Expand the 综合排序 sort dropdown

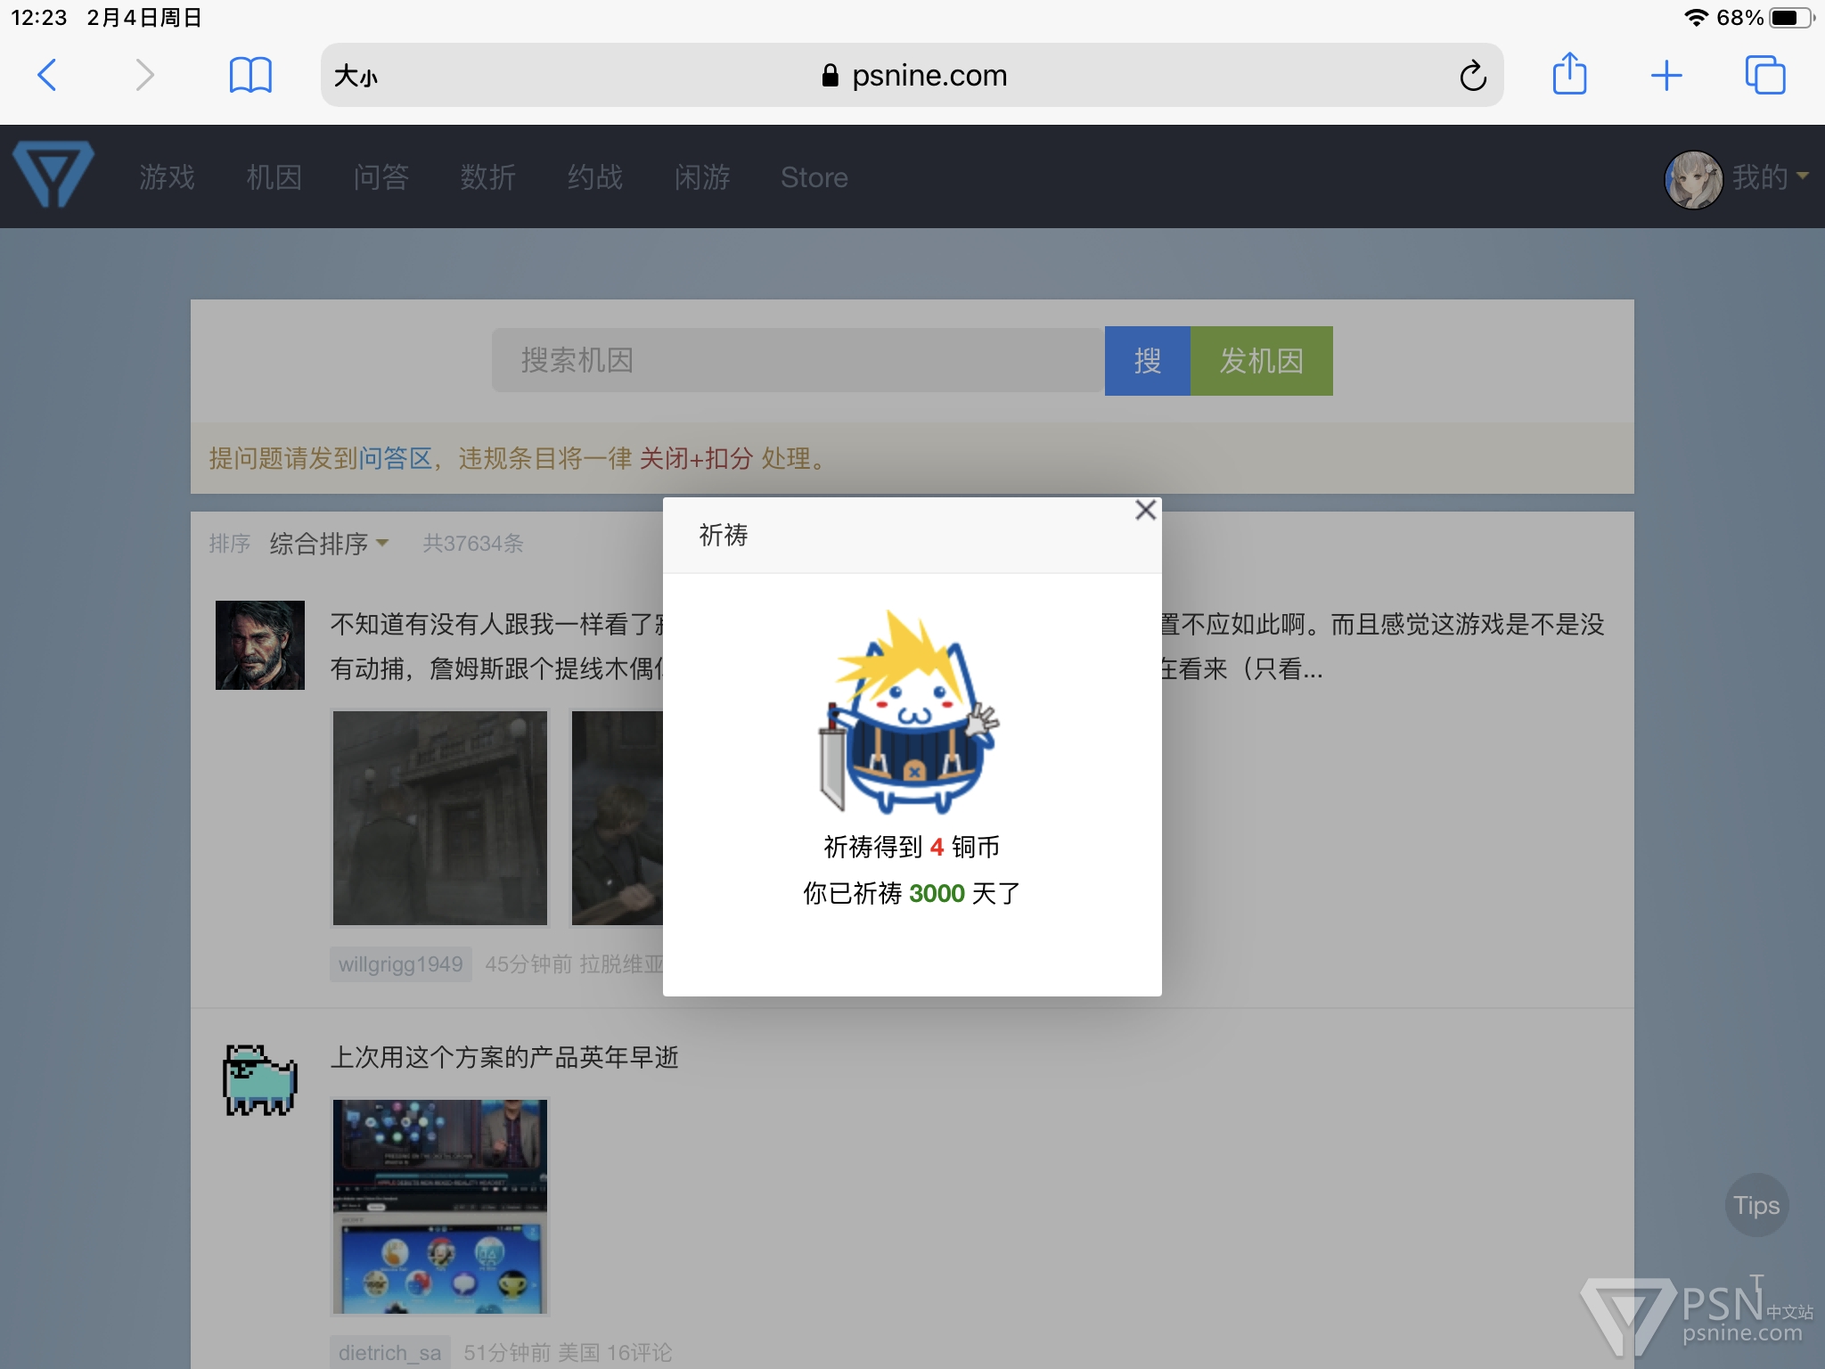(328, 543)
